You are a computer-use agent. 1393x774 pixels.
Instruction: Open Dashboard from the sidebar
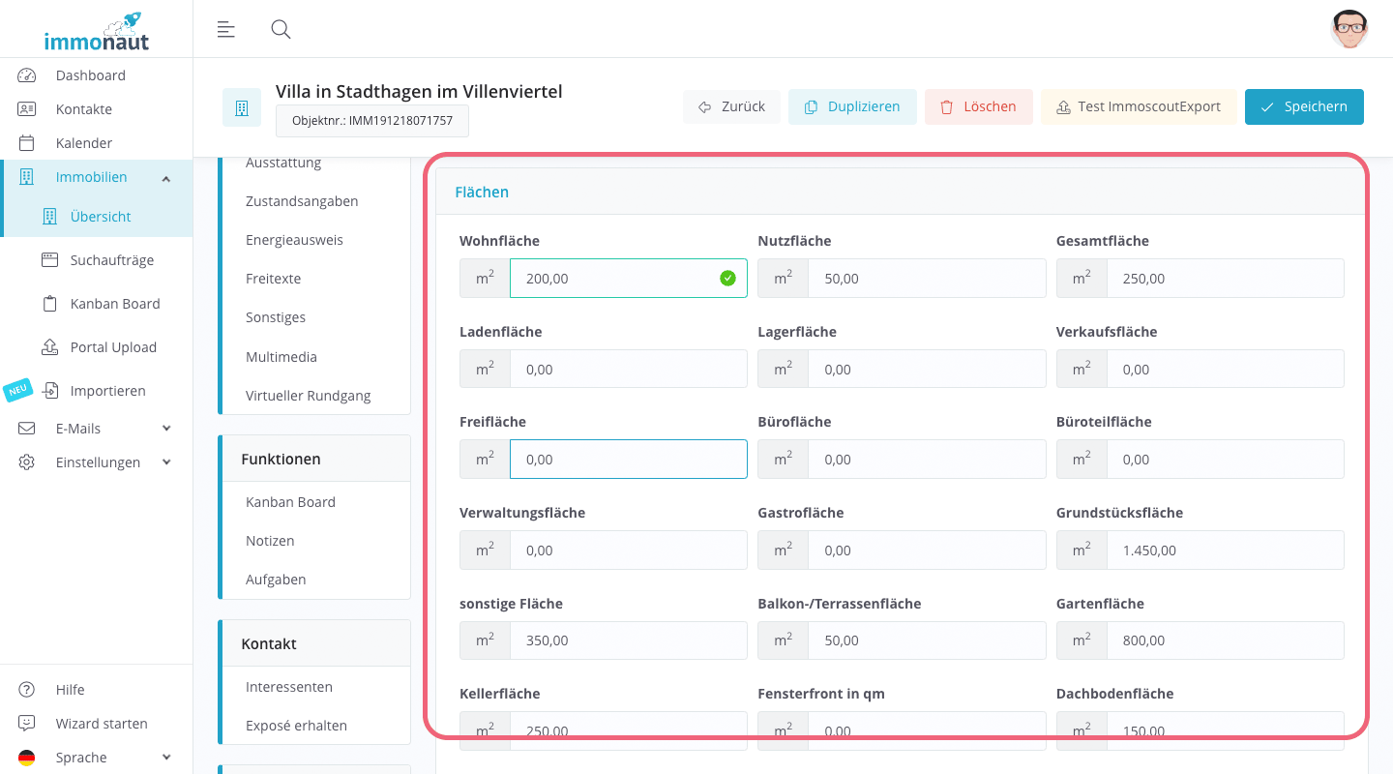[90, 75]
